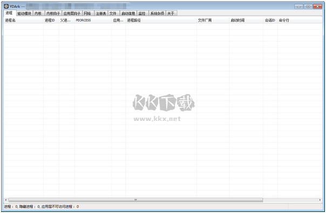The image size is (326, 213).
Task: Select the 启动信息 tab
Action: [x=128, y=13]
